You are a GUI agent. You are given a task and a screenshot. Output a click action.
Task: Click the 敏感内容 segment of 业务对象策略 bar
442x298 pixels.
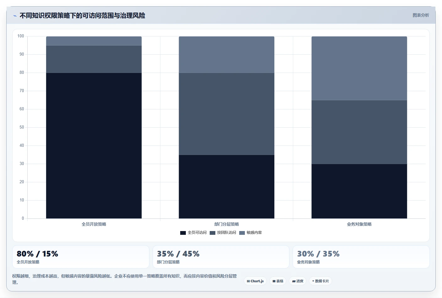(x=359, y=68)
